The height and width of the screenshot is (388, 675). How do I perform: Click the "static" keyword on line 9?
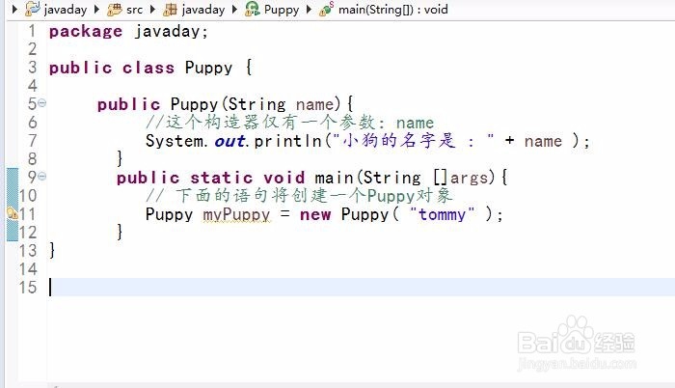[x=221, y=178]
